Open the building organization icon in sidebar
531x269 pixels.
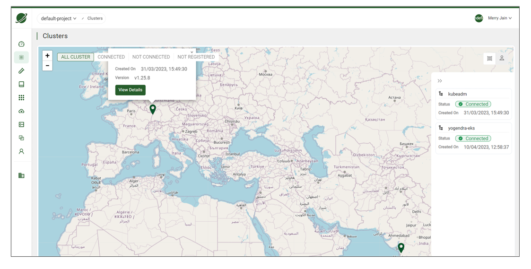tap(21, 175)
